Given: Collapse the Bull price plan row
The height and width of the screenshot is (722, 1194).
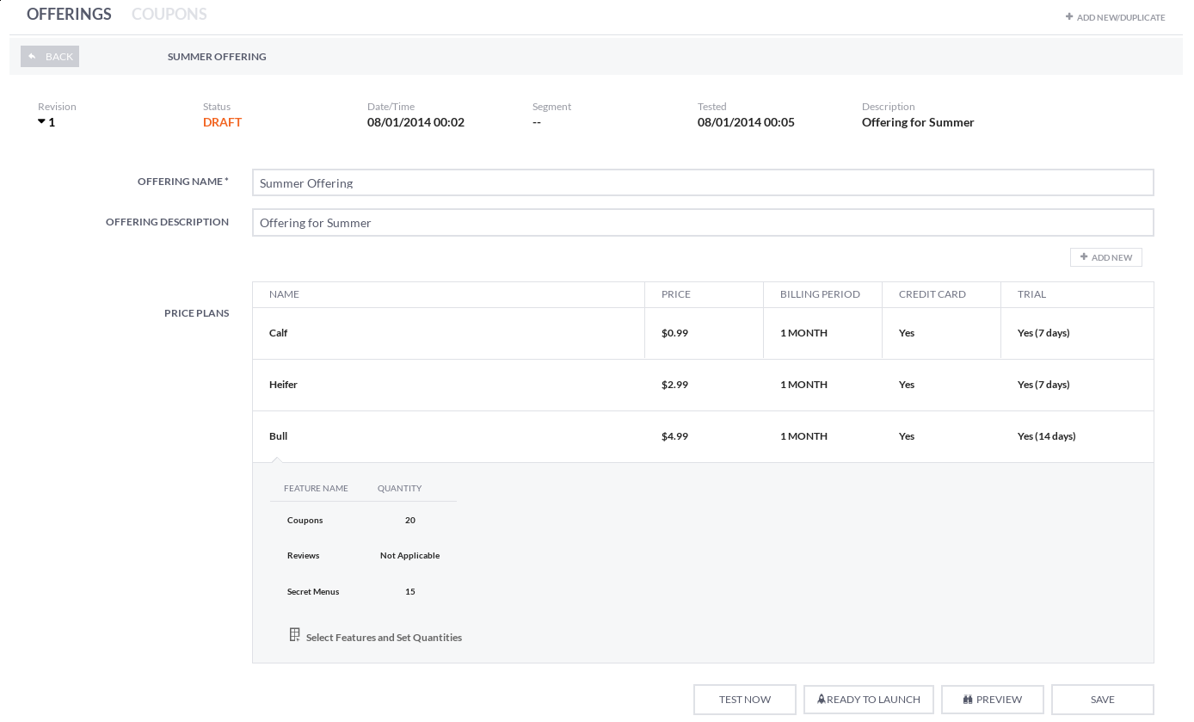Looking at the screenshot, I should [278, 436].
